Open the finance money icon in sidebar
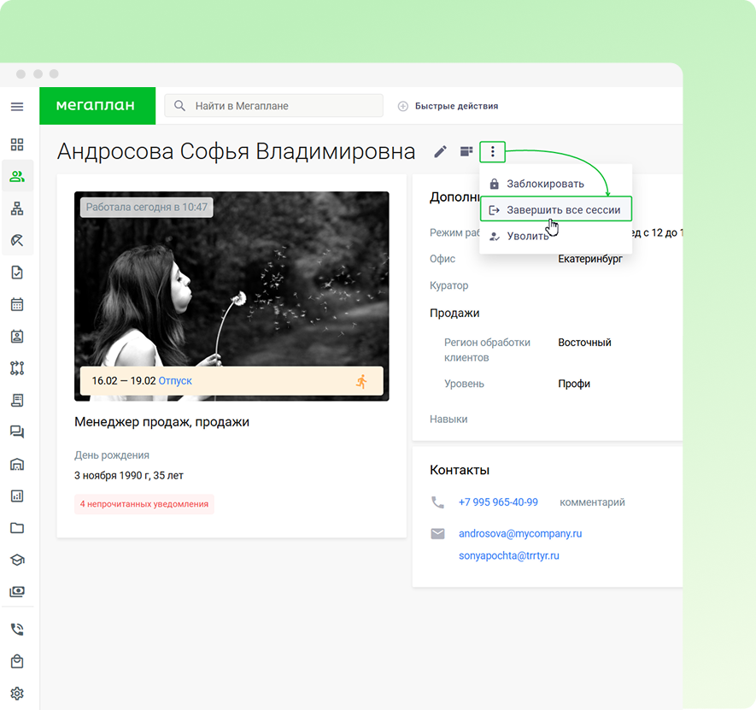Image resolution: width=756 pixels, height=710 pixels. coord(17,591)
